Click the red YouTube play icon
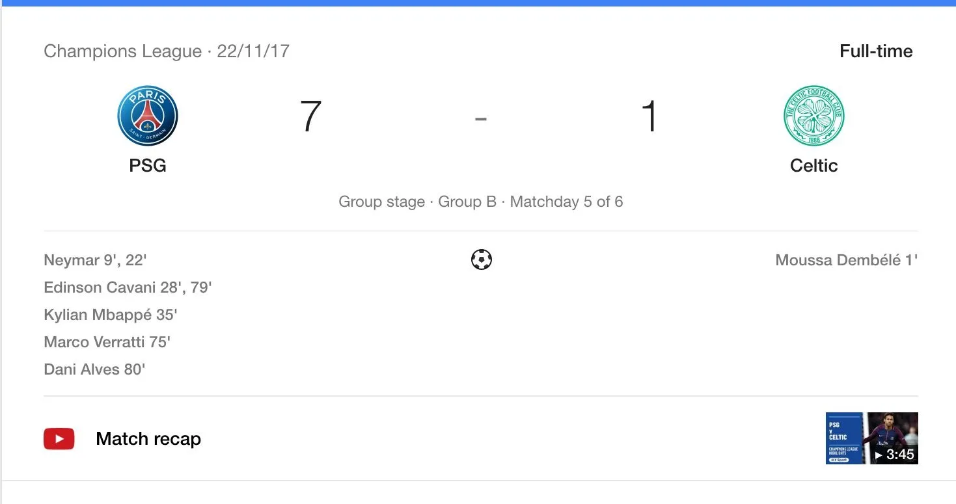This screenshot has height=504, width=956. (x=59, y=439)
